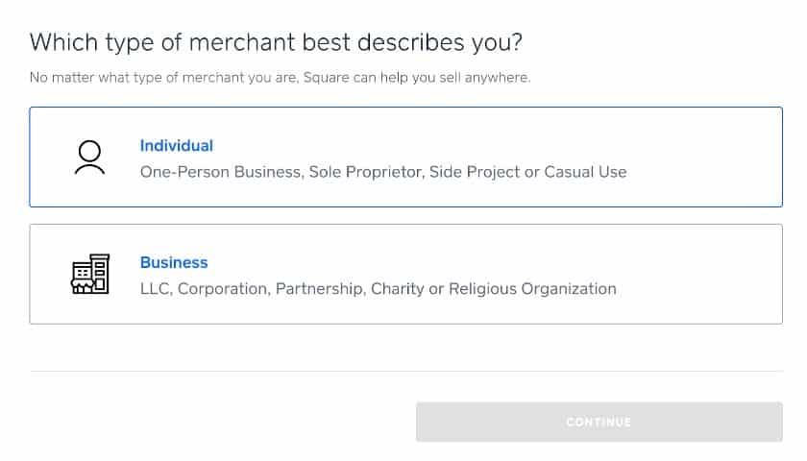This screenshot has height=461, width=807.
Task: Click the horizontal divider above CONTINUE
Action: (x=406, y=371)
